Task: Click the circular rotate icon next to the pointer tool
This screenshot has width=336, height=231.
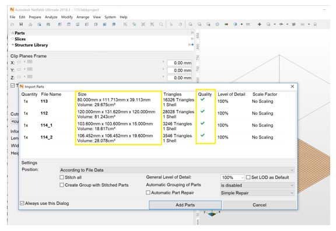Action: tap(180, 24)
